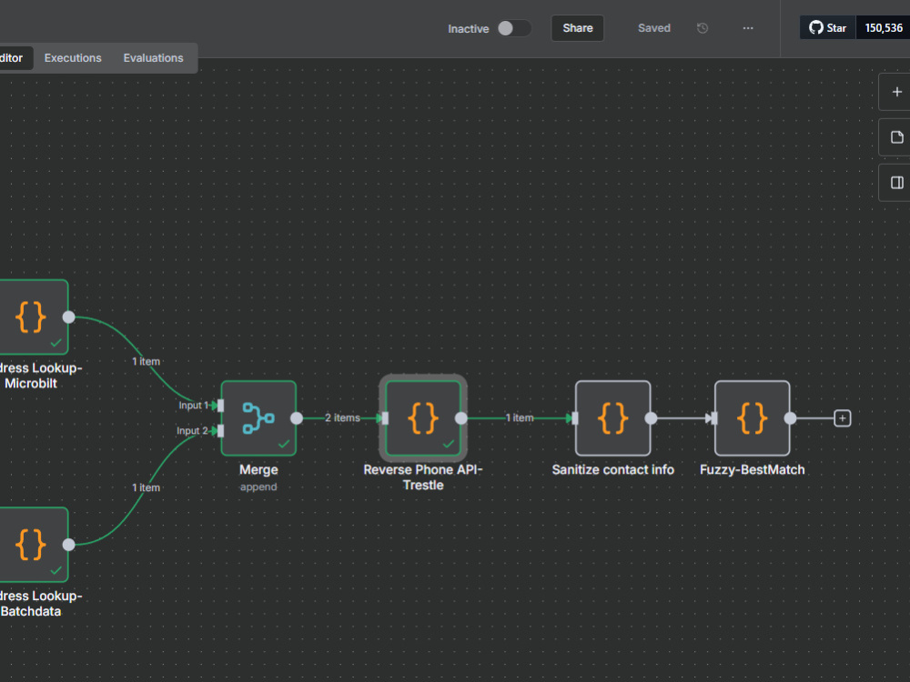910x682 pixels.
Task: Click the Batchdata node output connector
Action: coord(69,545)
